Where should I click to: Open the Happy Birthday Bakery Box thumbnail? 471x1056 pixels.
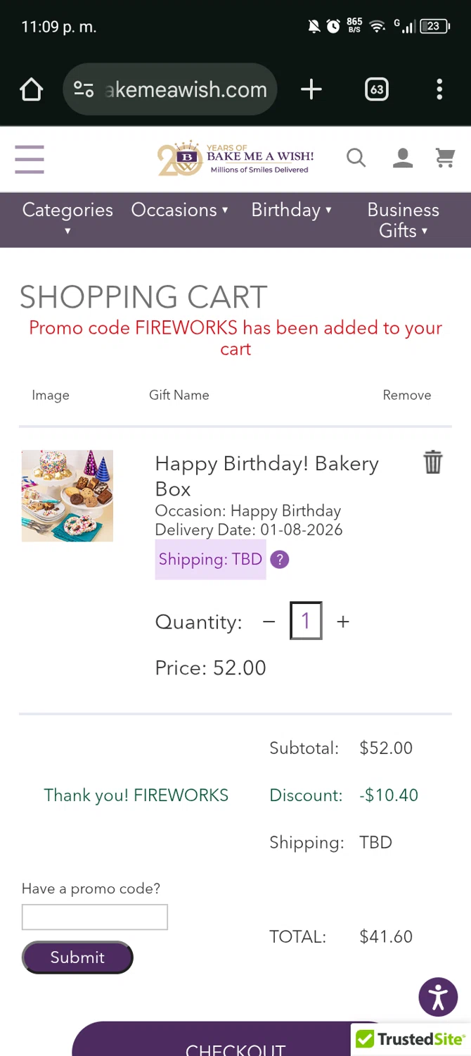[x=67, y=496]
